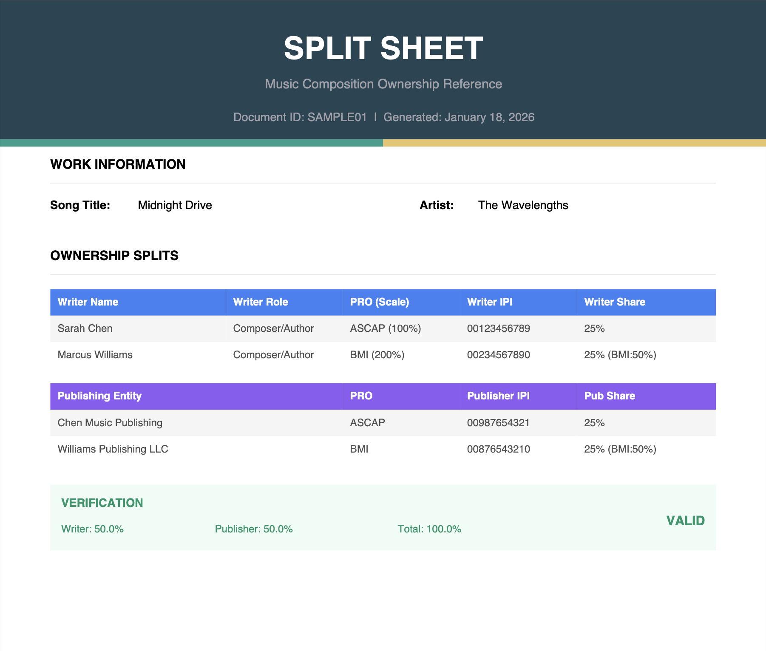Click the BMI (200%) scale cell

(377, 355)
